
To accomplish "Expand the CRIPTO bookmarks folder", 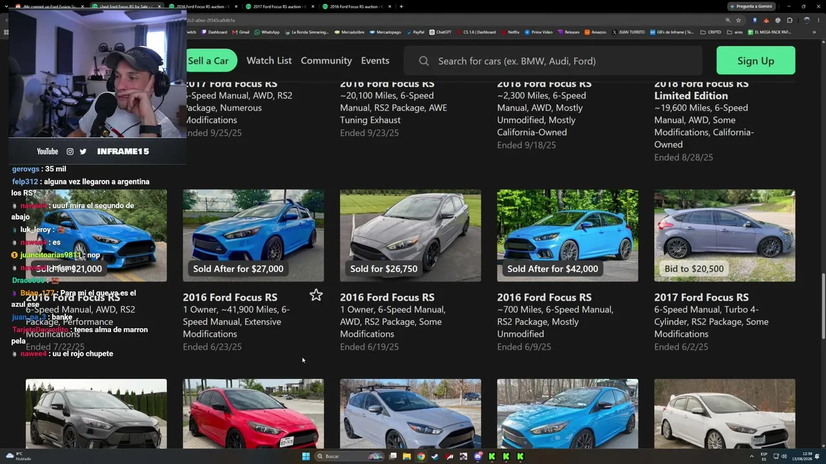I will pyautogui.click(x=711, y=32).
